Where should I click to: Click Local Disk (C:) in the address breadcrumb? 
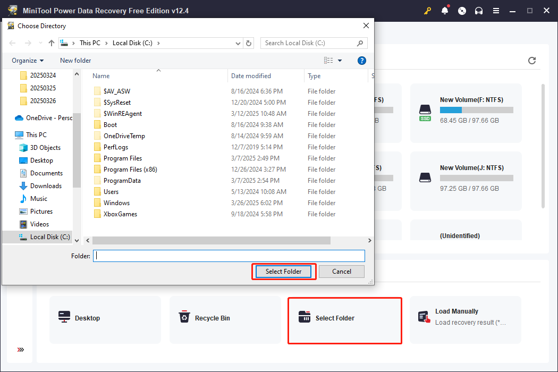[132, 43]
